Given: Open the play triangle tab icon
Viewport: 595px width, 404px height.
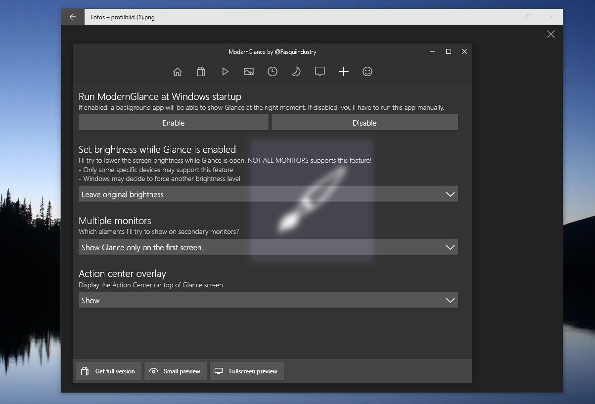Looking at the screenshot, I should coord(225,72).
